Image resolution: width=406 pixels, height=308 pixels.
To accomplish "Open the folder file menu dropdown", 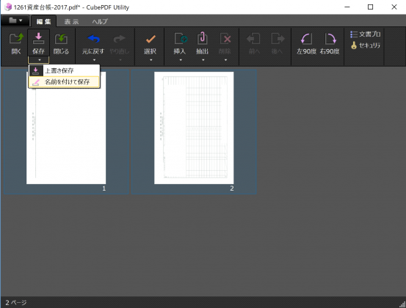I will click(x=15, y=21).
